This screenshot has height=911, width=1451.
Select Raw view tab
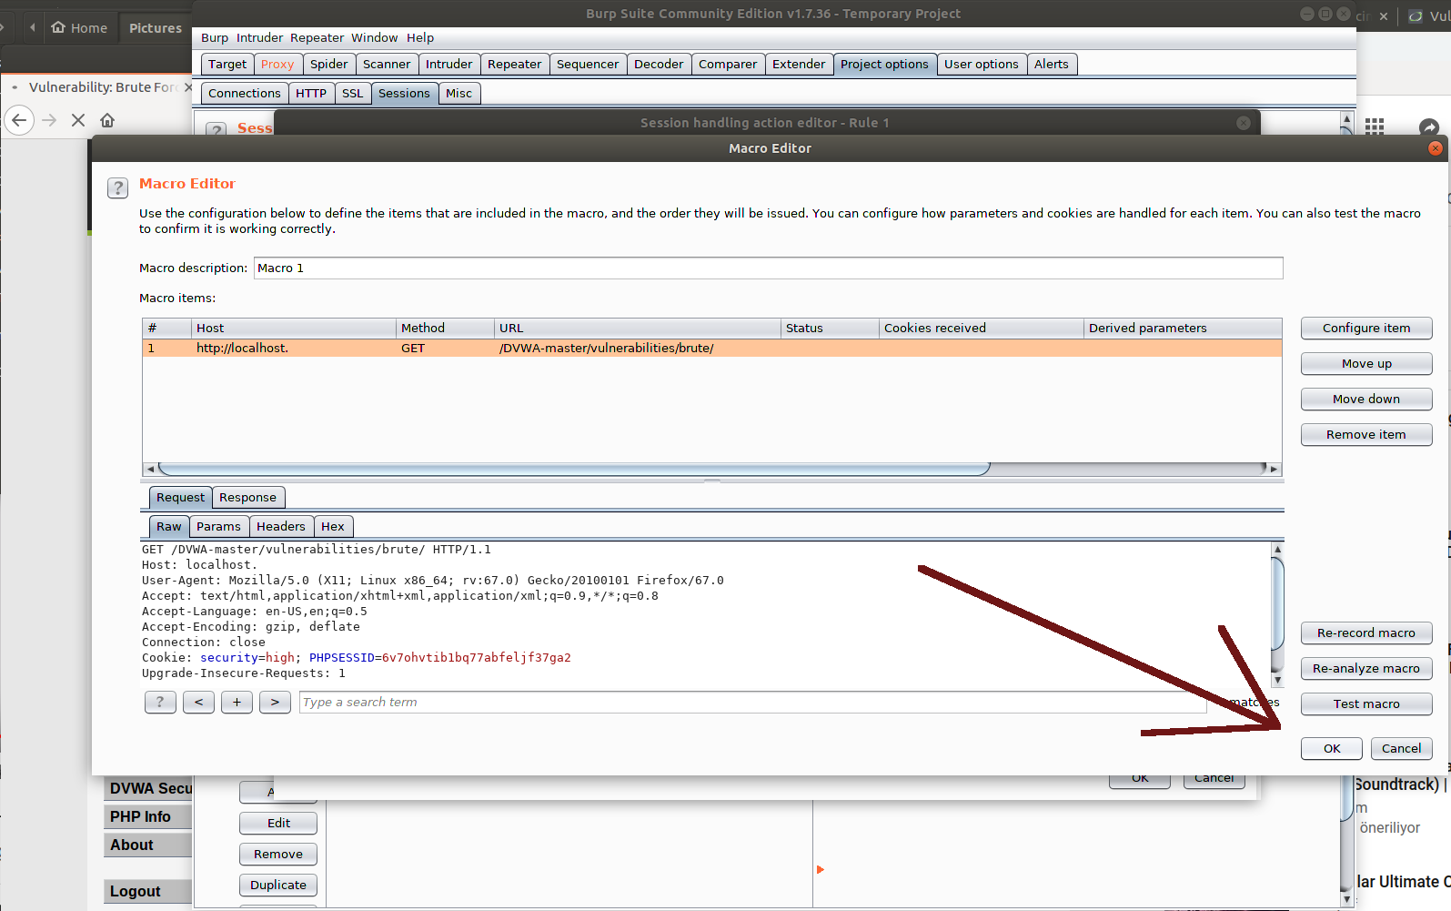click(168, 526)
